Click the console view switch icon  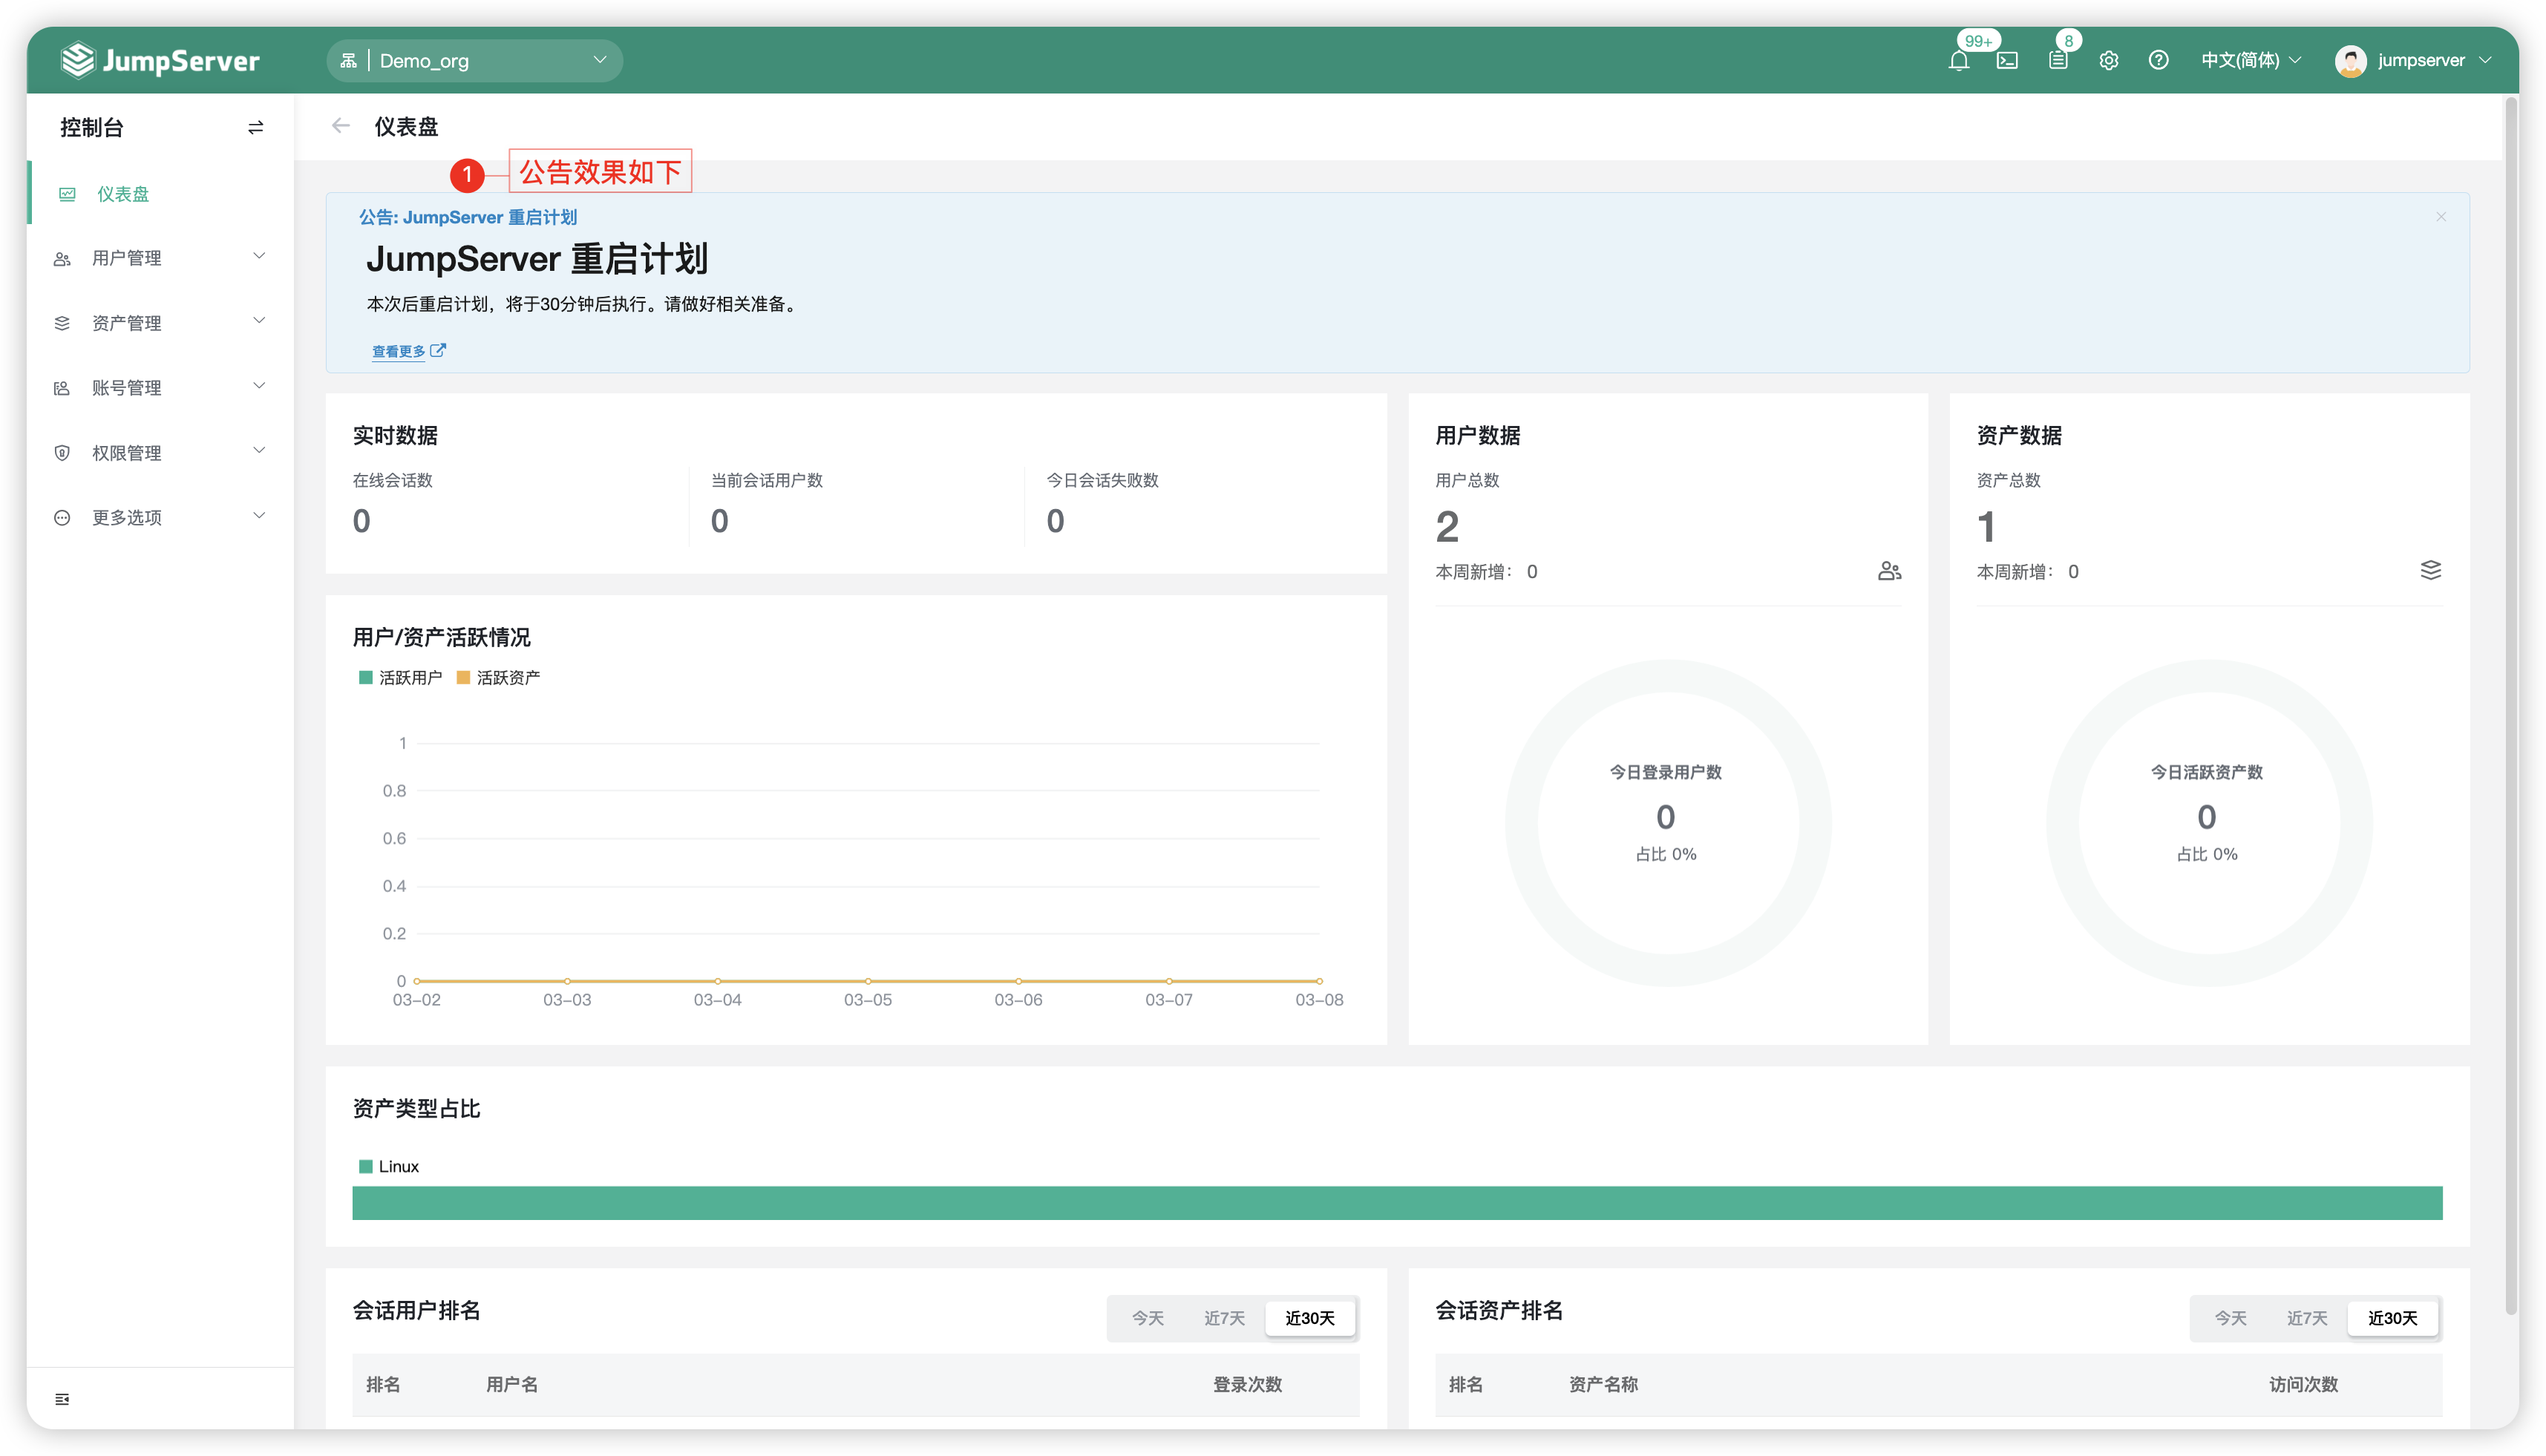point(255,127)
